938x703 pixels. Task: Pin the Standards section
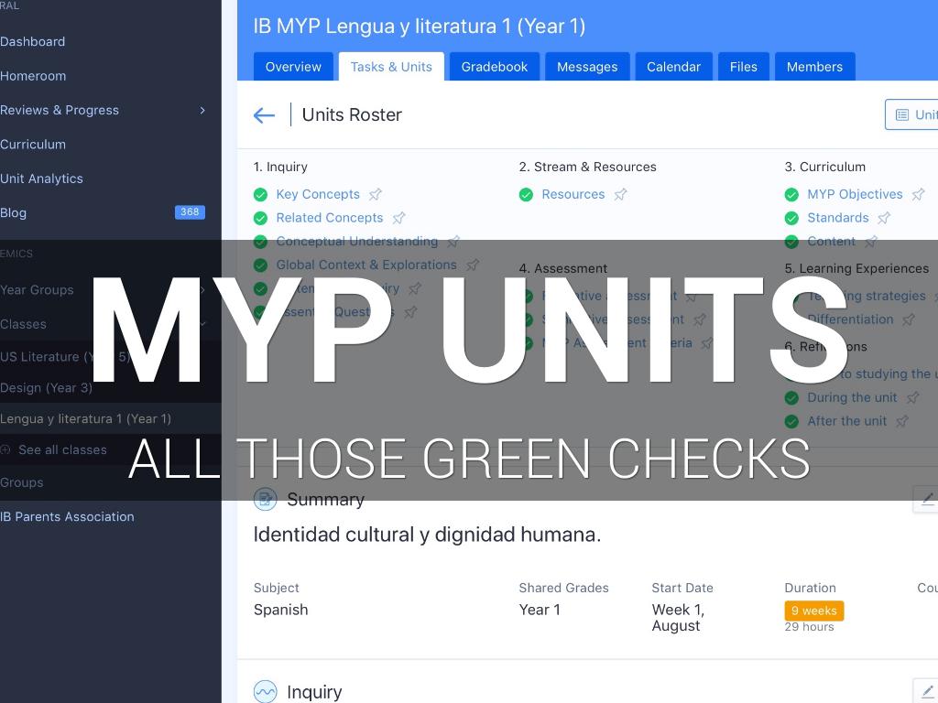tap(884, 218)
